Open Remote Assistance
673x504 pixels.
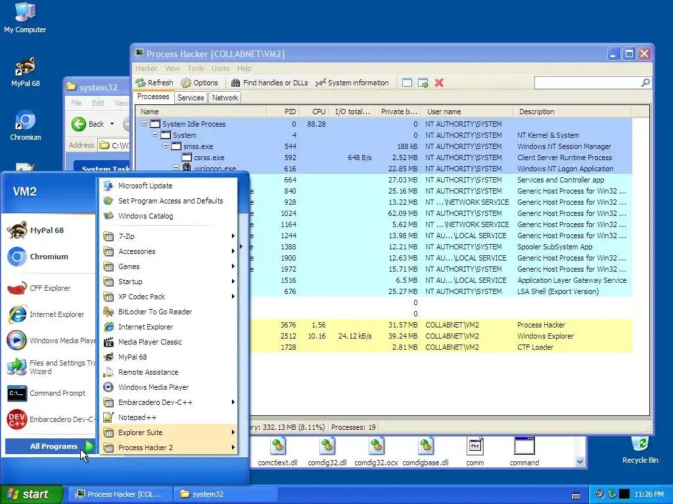[169, 372]
